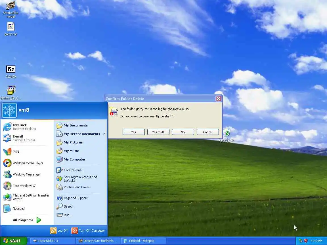Switch to DirectX 9.0c Redistrib... taskbar button
Viewport: 327px width, 245px height.
pyautogui.click(x=98, y=241)
